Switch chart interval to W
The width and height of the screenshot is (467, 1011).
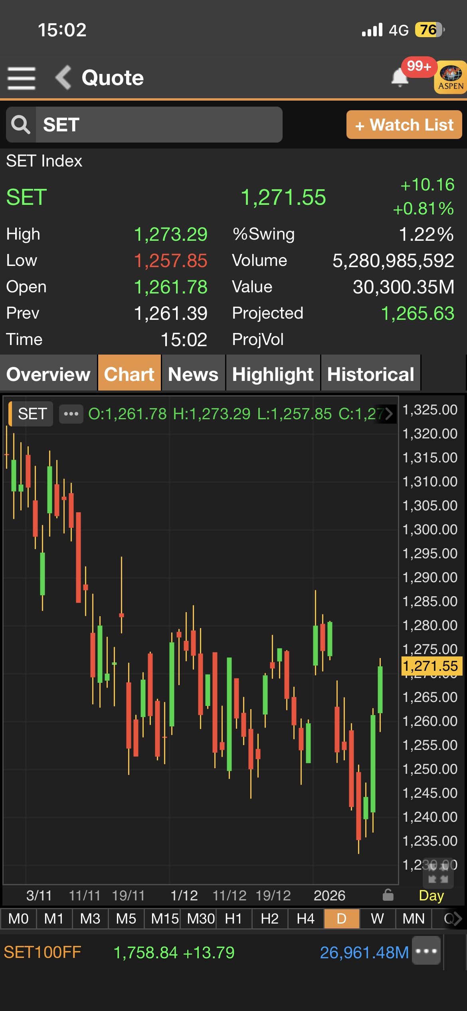point(377,919)
